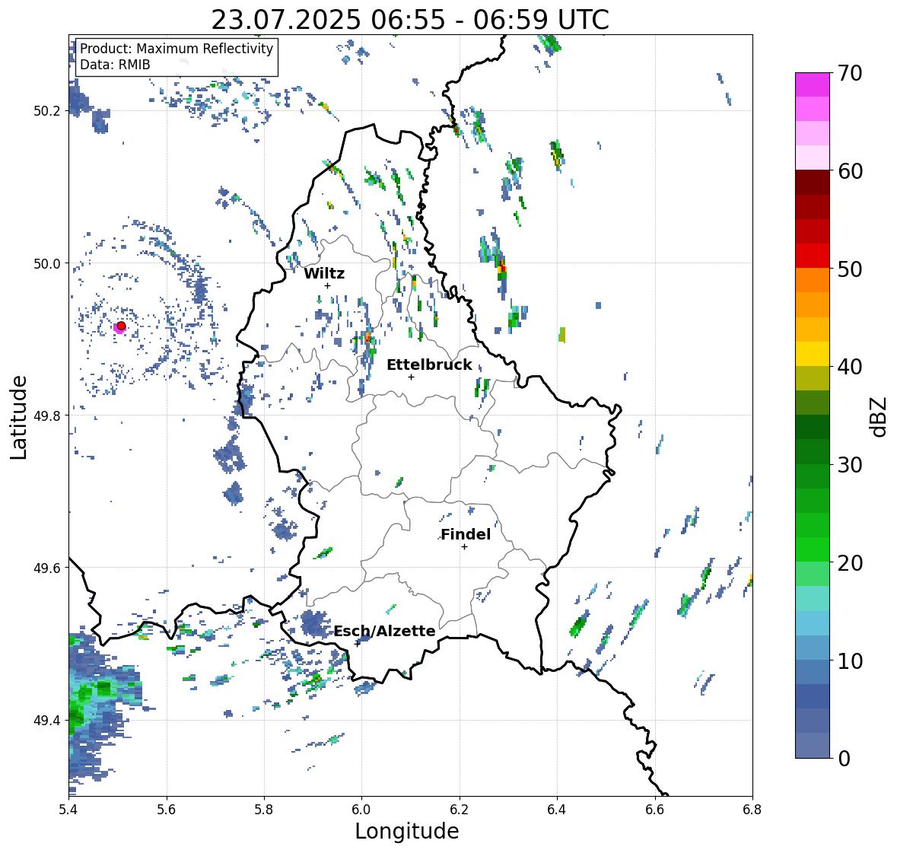Click the 49.8 latitude tick label

pos(47,415)
